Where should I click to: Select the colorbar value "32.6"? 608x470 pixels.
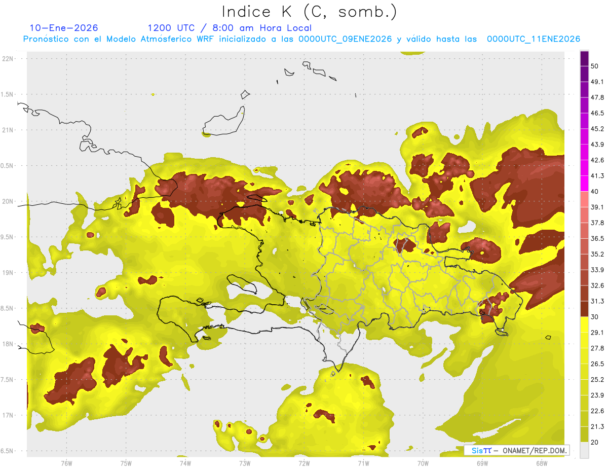point(597,285)
